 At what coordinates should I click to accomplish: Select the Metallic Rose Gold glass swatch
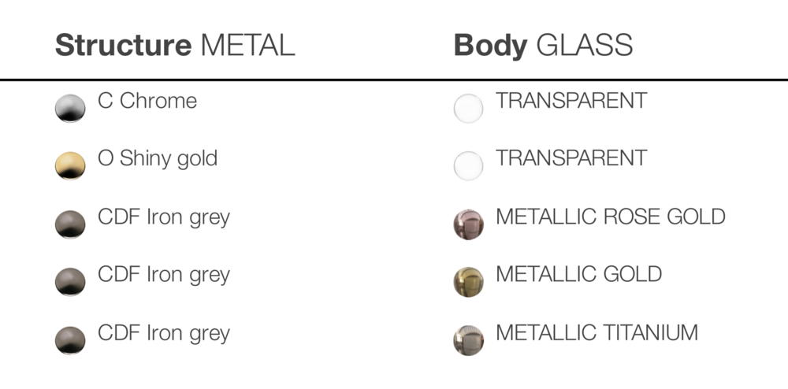pos(468,224)
